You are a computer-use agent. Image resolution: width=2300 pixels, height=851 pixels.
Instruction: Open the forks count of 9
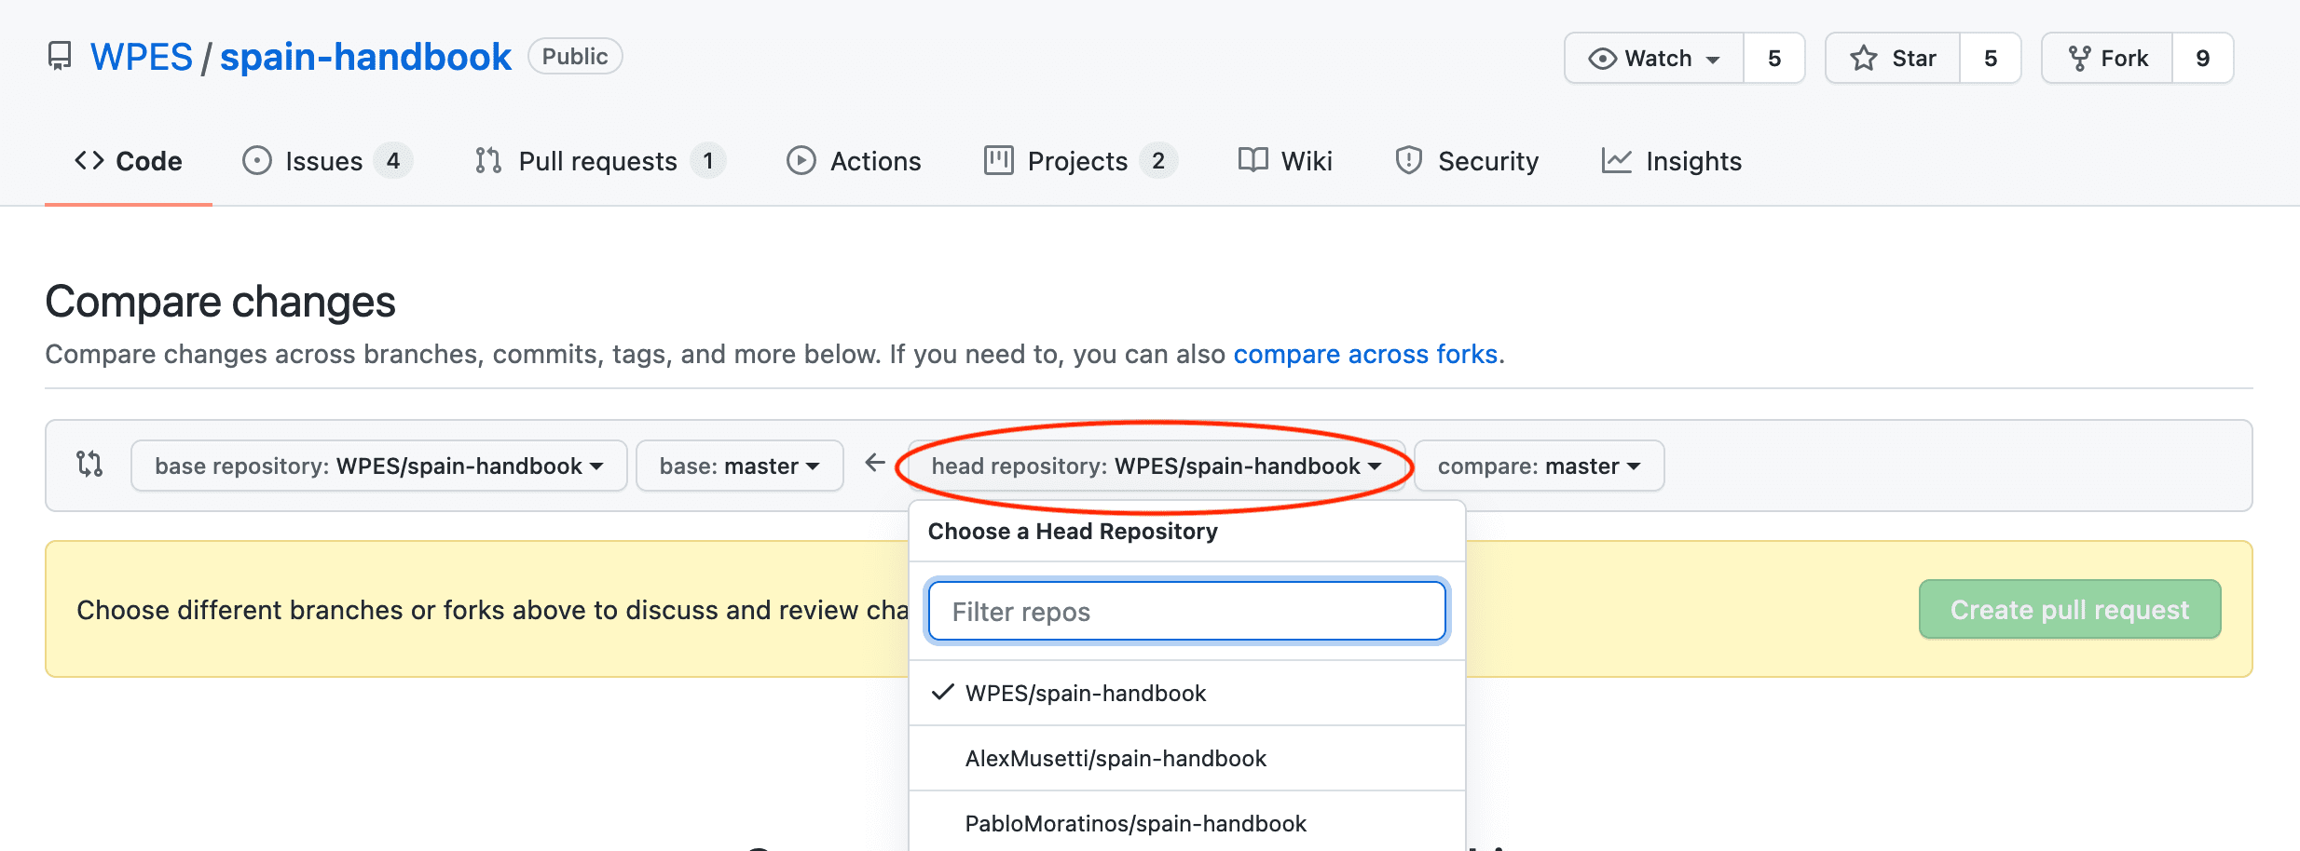click(x=2203, y=58)
